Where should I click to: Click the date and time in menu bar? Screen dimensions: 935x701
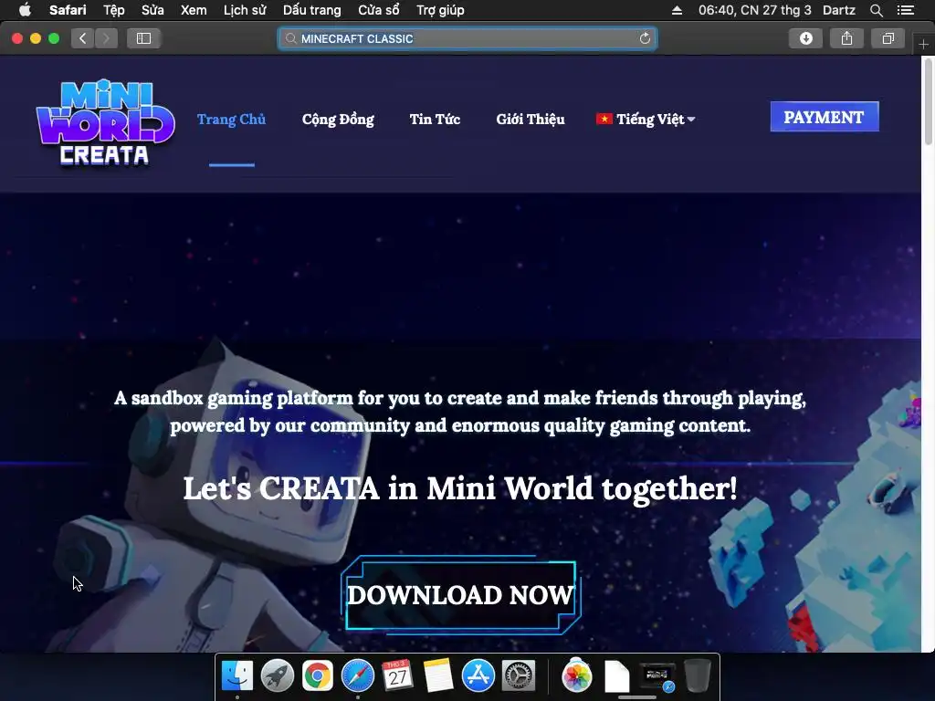[754, 10]
